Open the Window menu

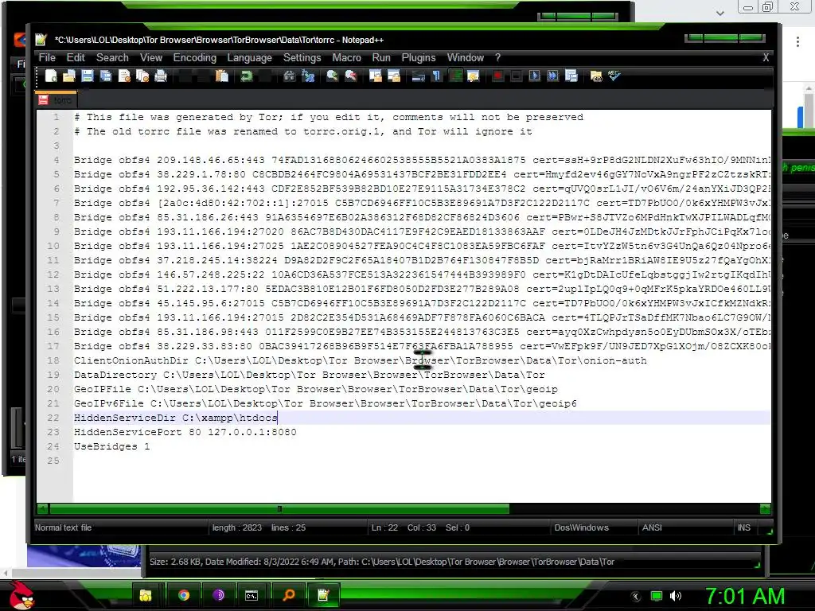(465, 57)
